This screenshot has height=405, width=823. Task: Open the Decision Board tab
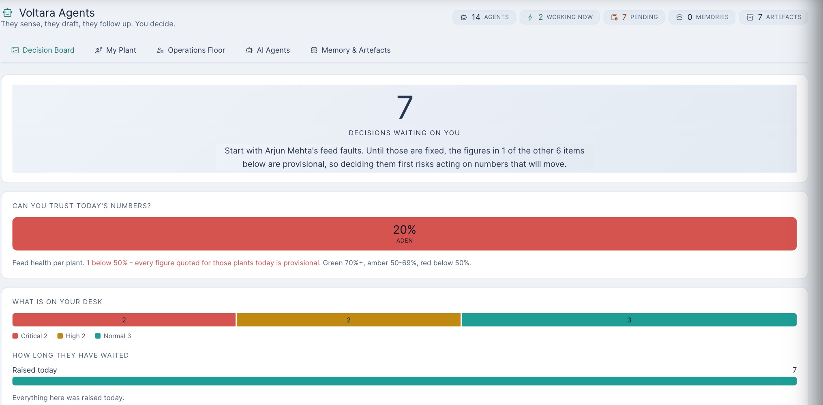(43, 50)
